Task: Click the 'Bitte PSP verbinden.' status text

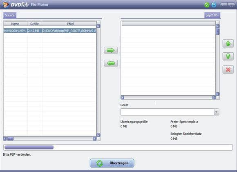Action: (17, 154)
